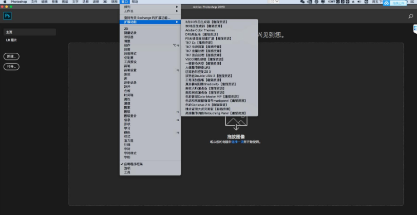
Task: Launch Coolorus 2.6 extension
Action: coord(219,105)
